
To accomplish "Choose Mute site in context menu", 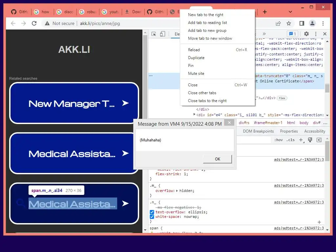I will click(218, 73).
